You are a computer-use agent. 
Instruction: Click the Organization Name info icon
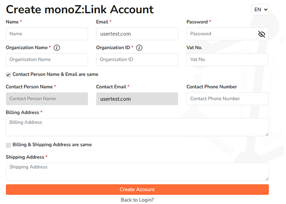click(57, 48)
